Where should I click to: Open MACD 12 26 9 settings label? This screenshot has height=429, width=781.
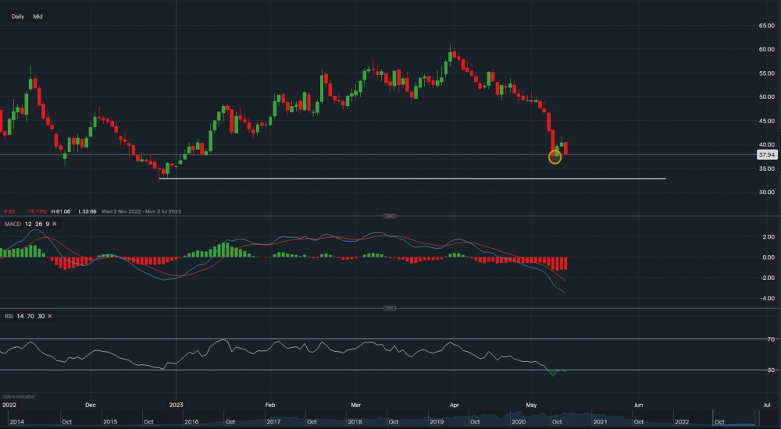click(x=27, y=225)
